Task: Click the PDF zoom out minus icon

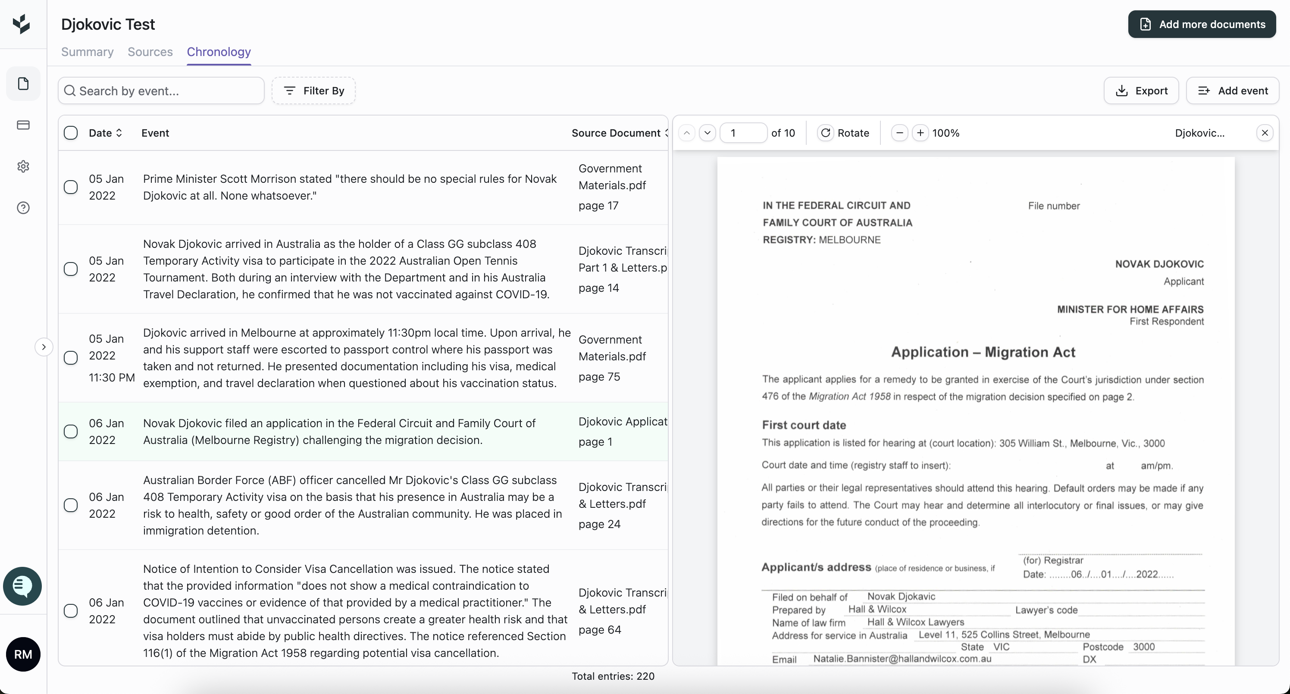Action: (x=899, y=133)
